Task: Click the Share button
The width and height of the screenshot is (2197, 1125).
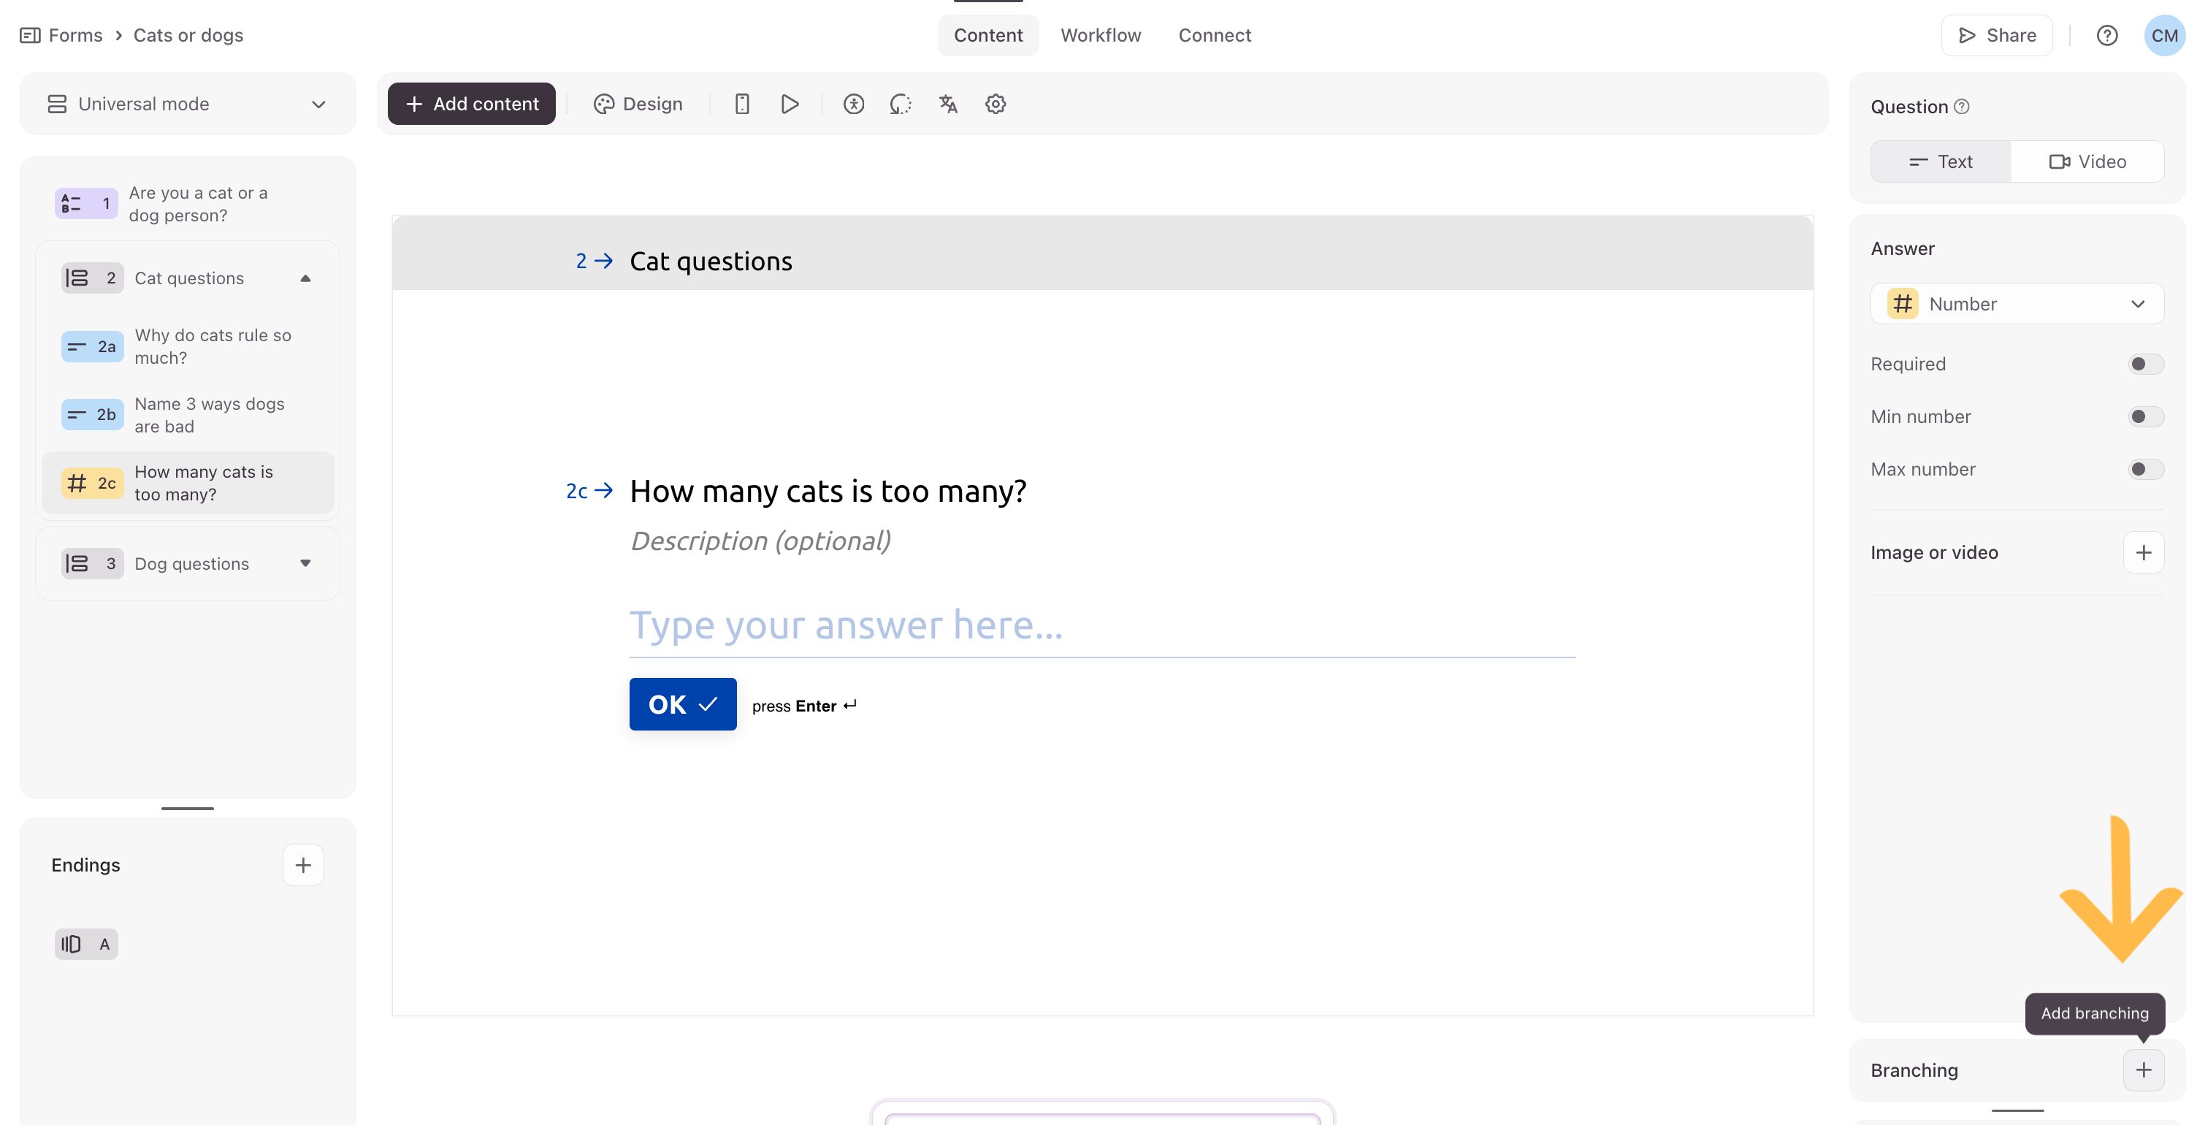Action: (1997, 35)
